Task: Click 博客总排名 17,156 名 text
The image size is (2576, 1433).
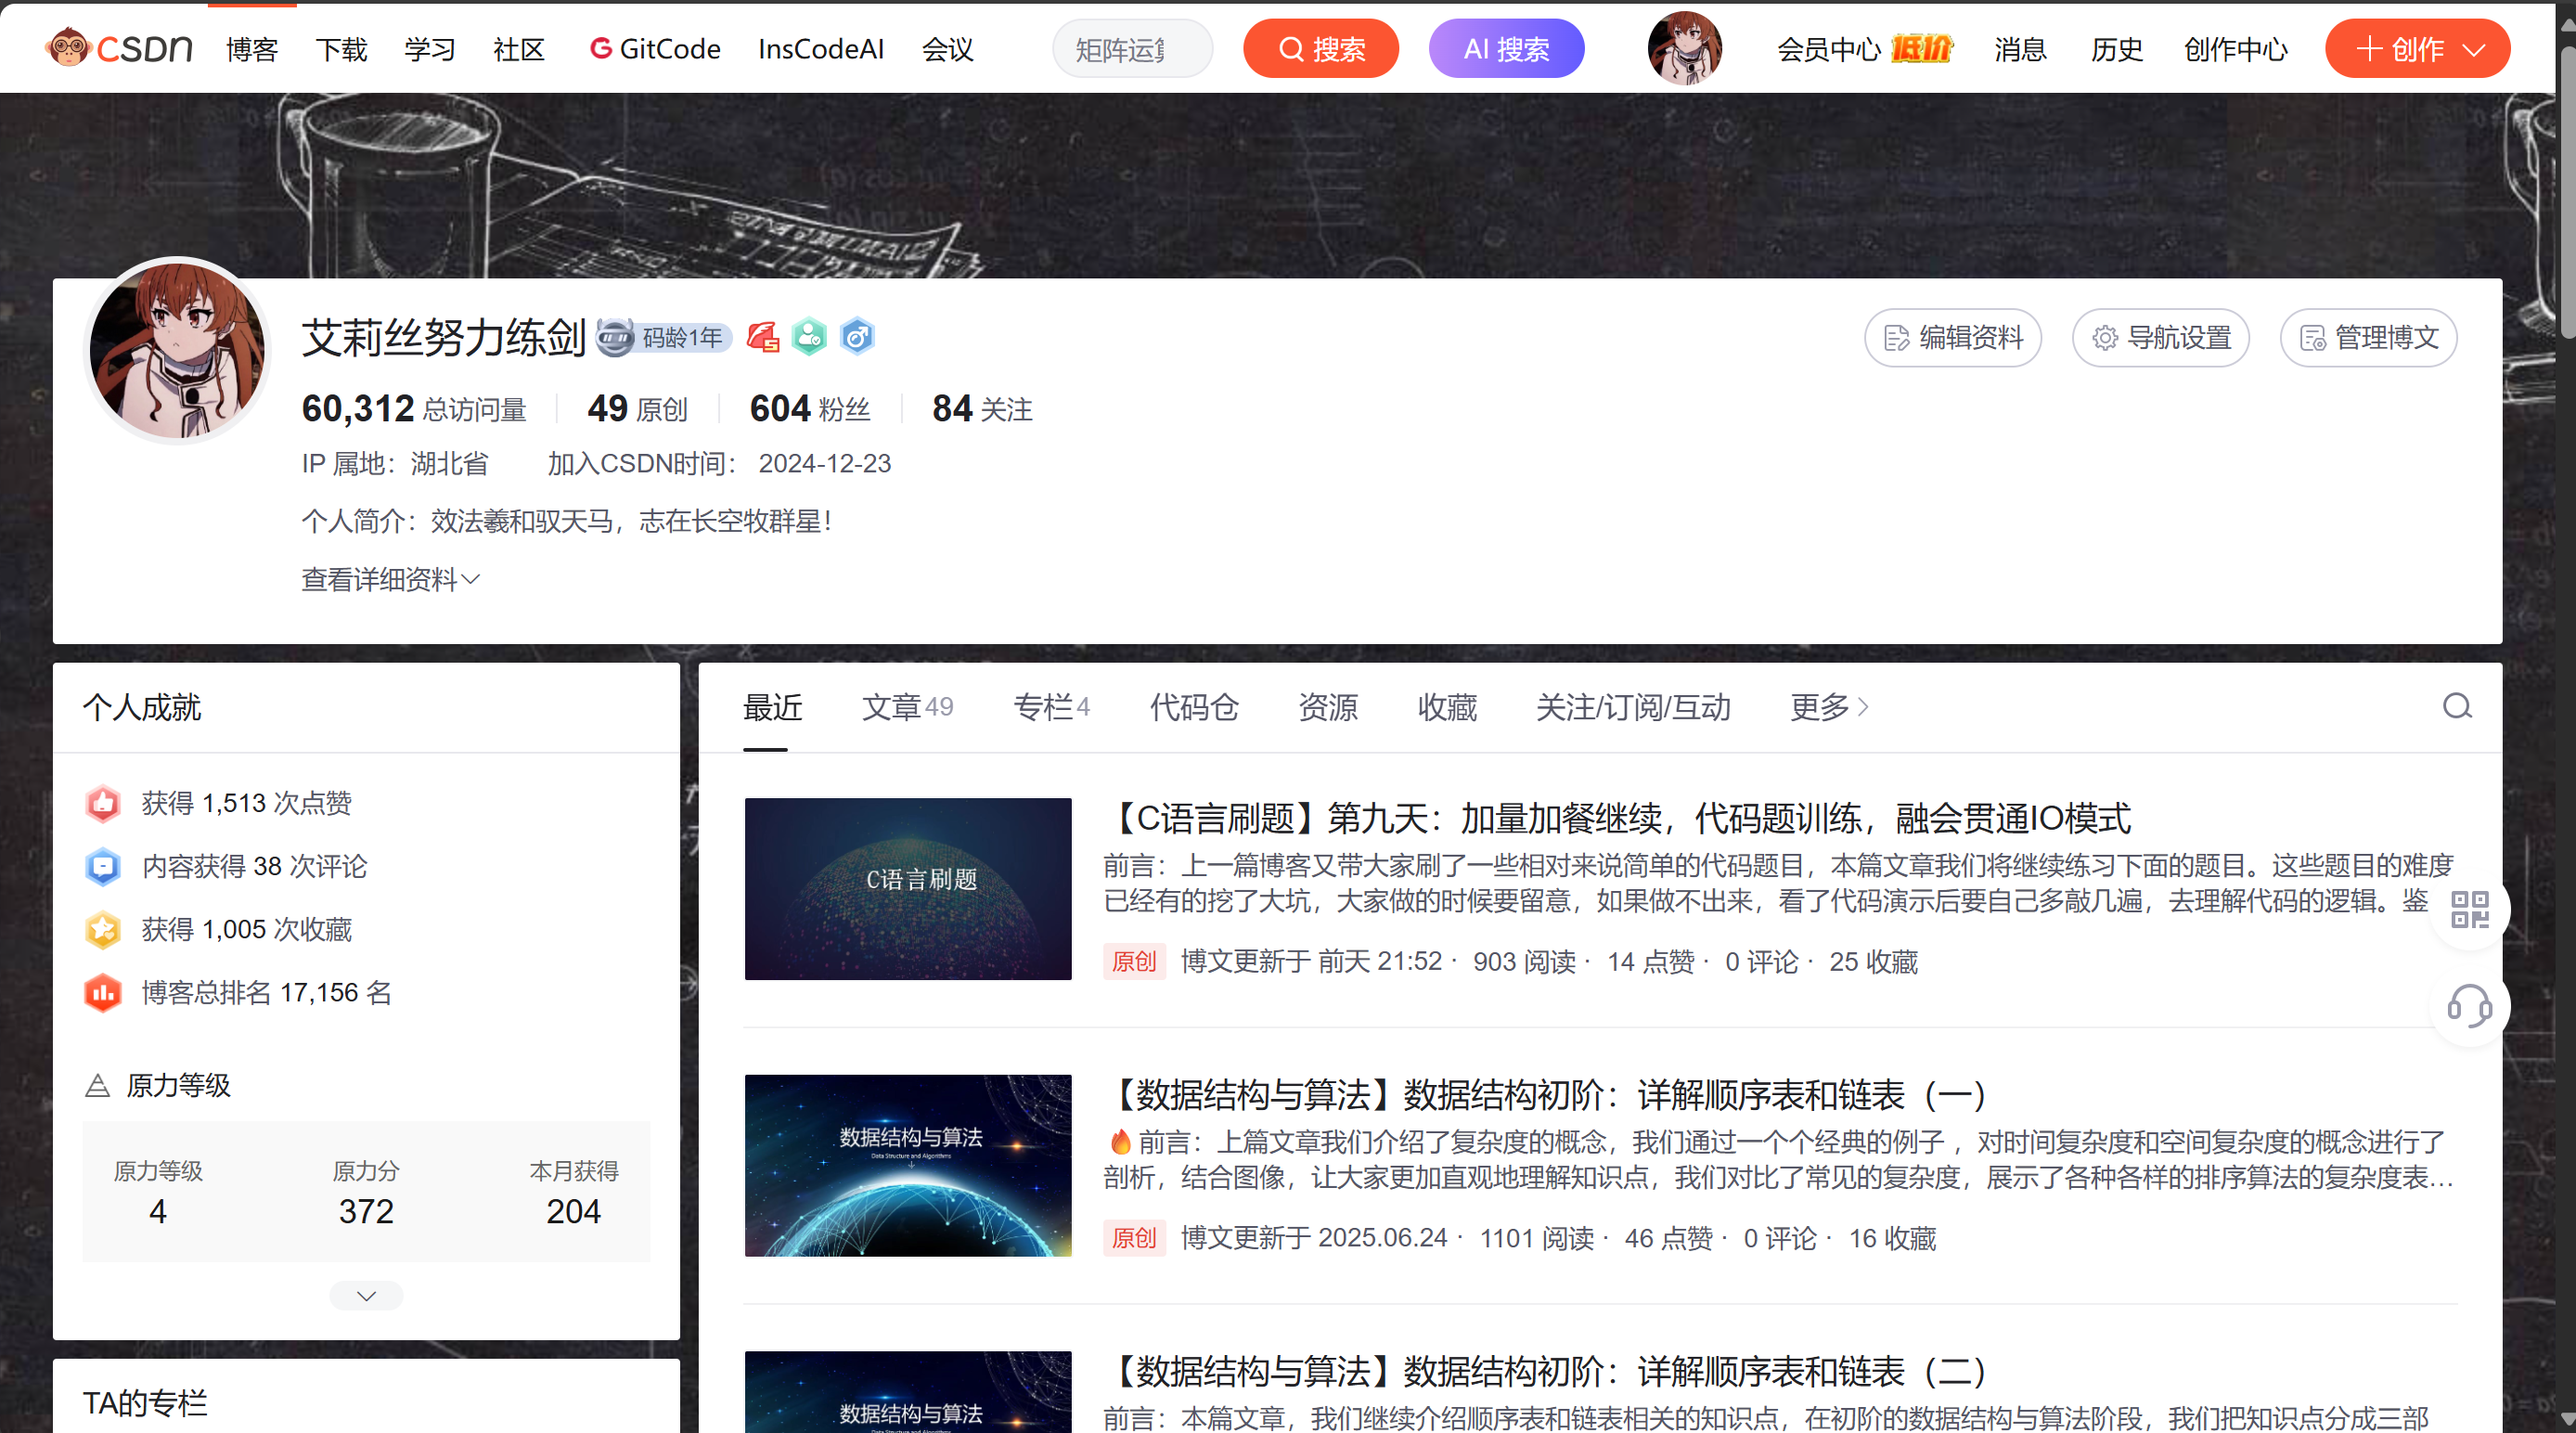Action: coord(266,993)
